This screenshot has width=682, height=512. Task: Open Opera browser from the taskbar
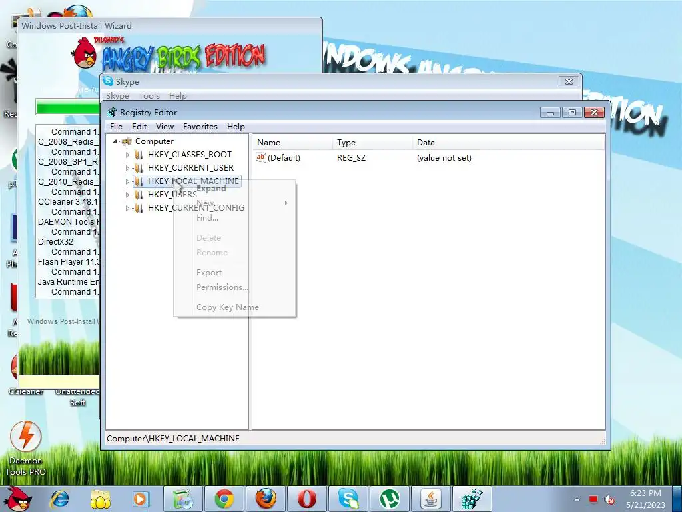pyautogui.click(x=307, y=499)
